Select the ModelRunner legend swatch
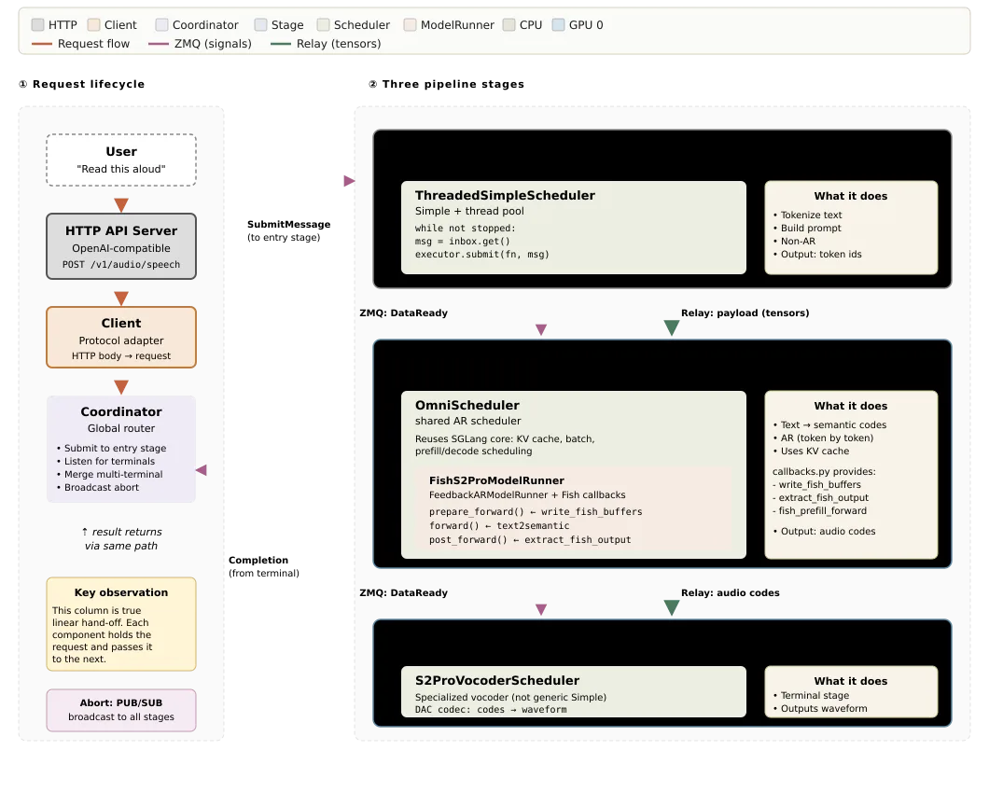The image size is (989, 806). 411,24
